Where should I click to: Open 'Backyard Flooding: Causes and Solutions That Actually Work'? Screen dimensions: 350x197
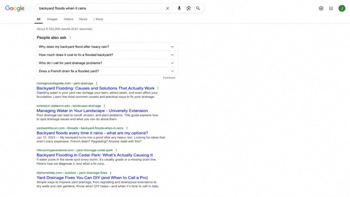[x=96, y=88]
